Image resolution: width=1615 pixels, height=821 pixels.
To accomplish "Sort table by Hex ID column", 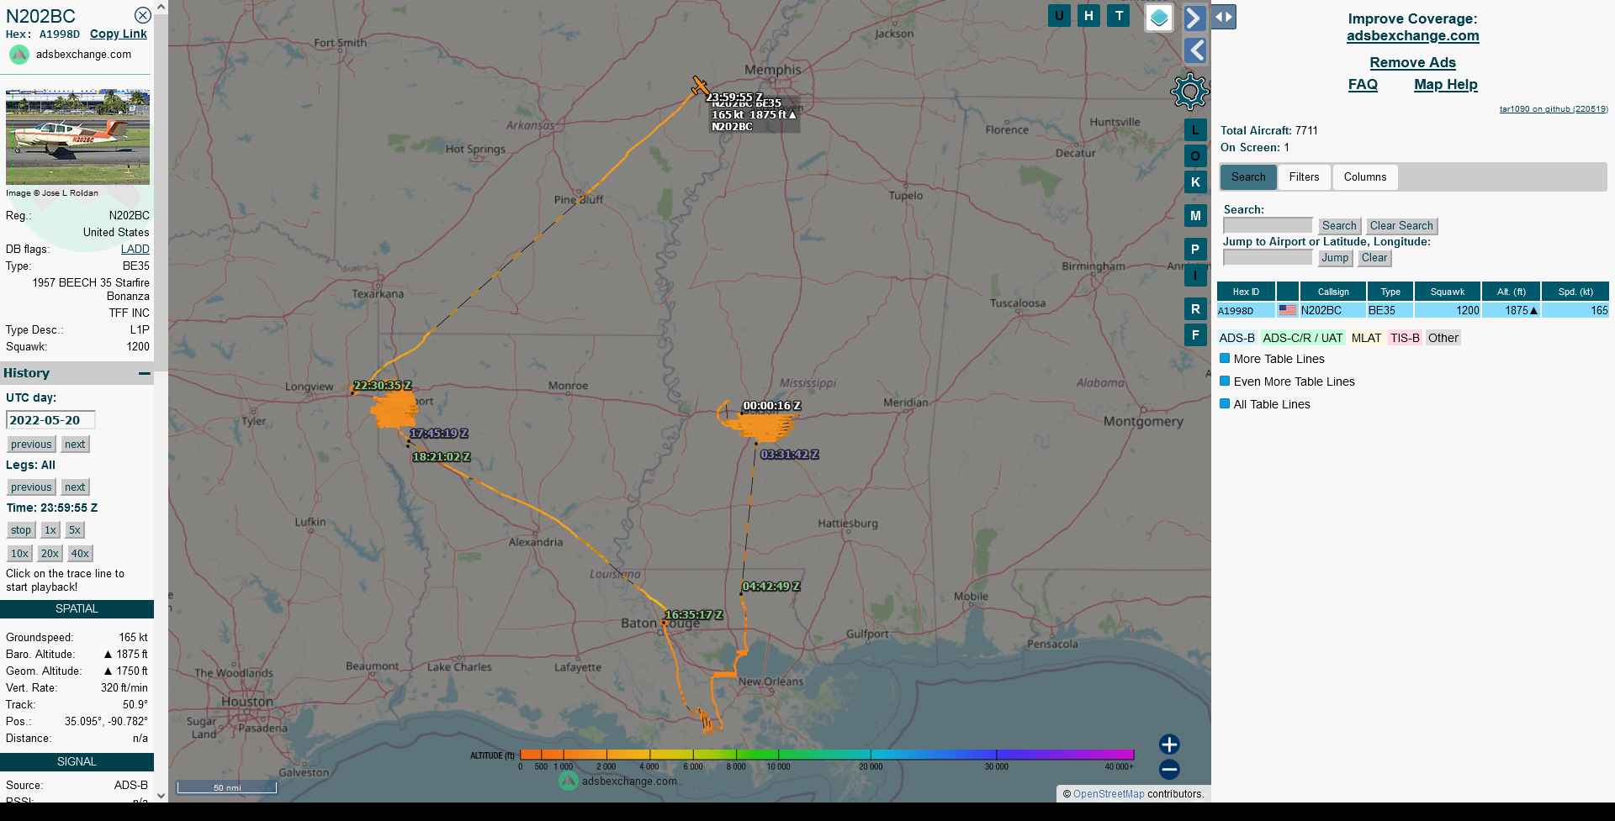I will (1246, 292).
